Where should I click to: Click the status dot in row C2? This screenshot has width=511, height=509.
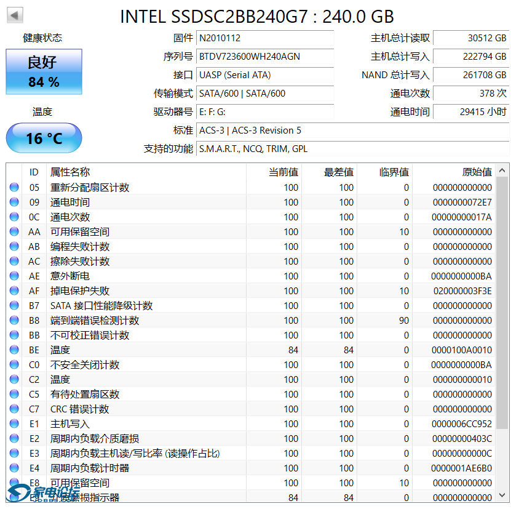[x=14, y=380]
